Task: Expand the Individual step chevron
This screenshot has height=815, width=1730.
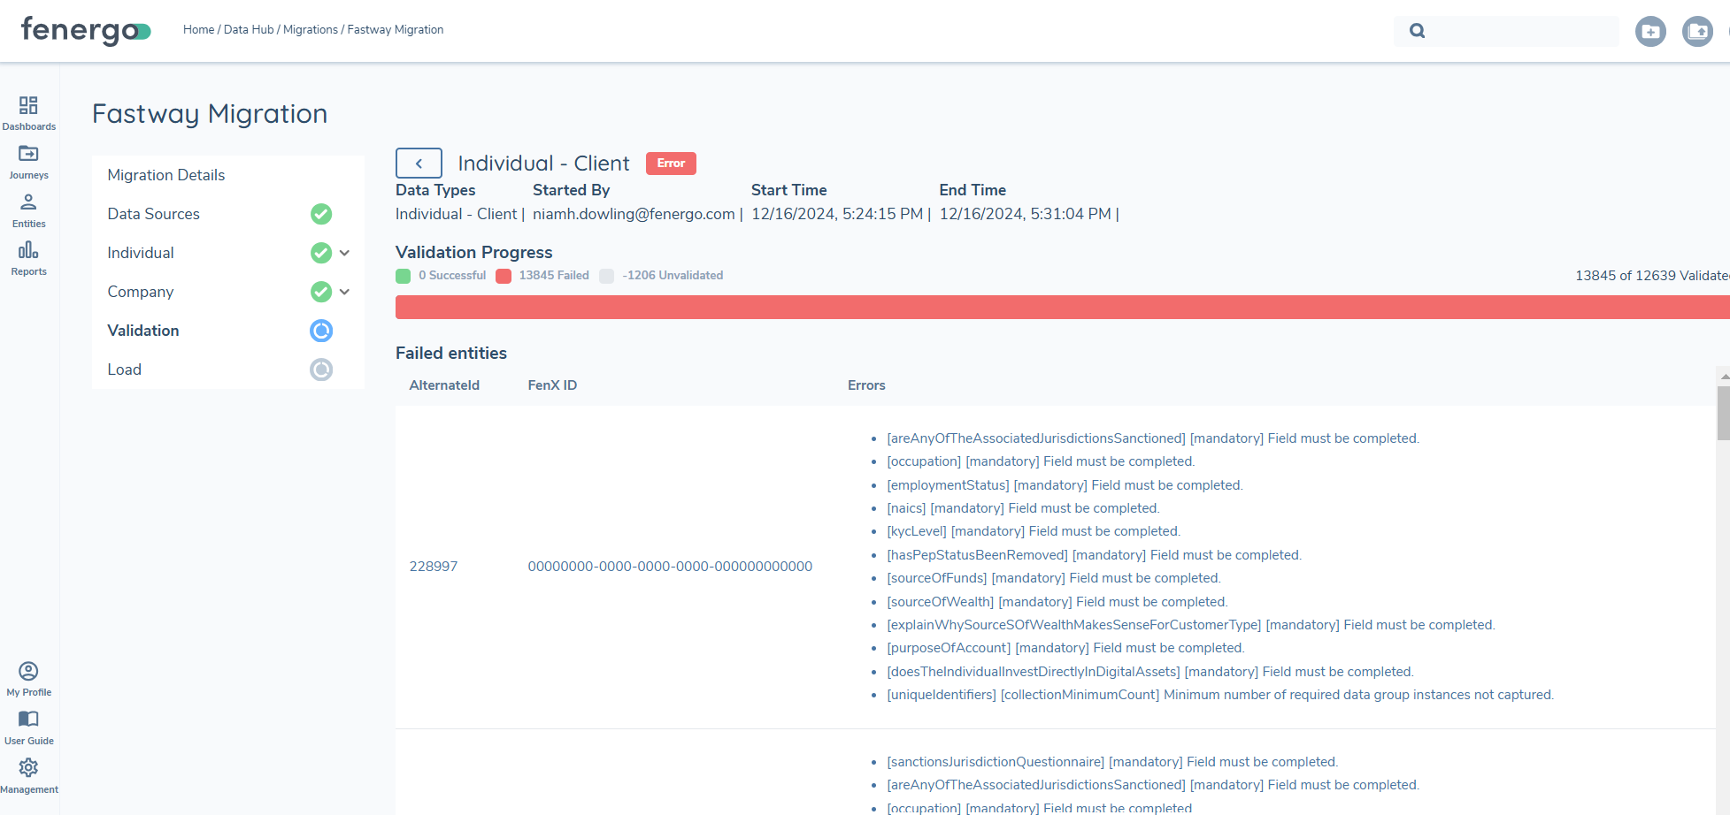Action: (345, 253)
